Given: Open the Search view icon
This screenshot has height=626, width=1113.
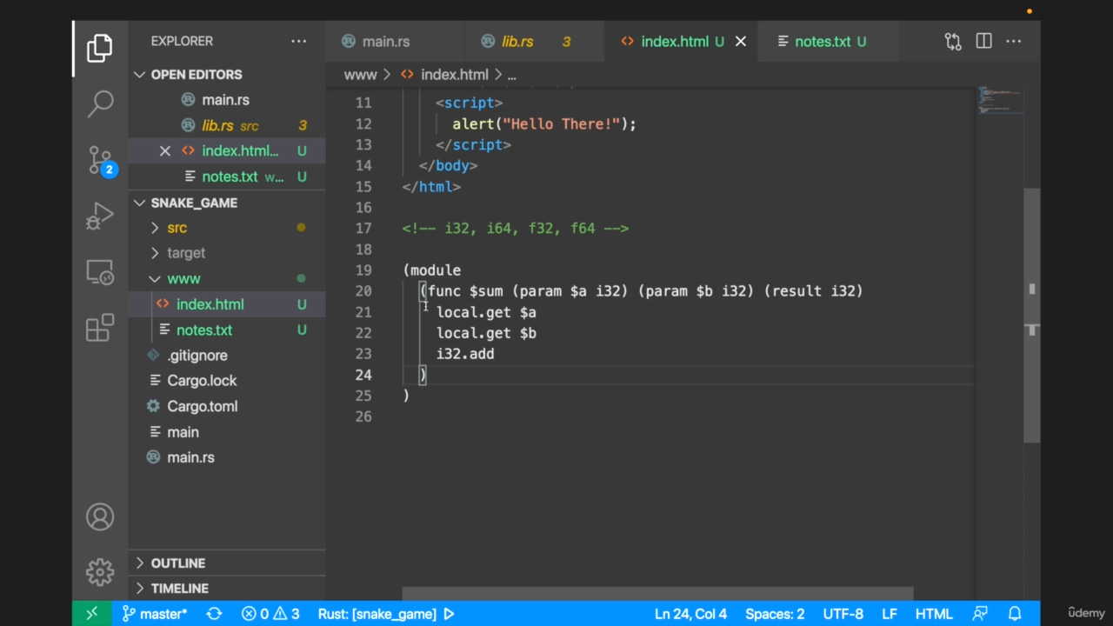Looking at the screenshot, I should (x=100, y=103).
